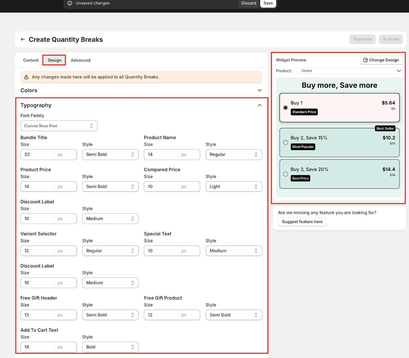Expand the Colors section
The height and width of the screenshot is (358, 409).
point(259,91)
